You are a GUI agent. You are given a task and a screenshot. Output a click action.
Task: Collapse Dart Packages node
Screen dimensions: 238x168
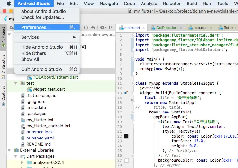(16, 156)
